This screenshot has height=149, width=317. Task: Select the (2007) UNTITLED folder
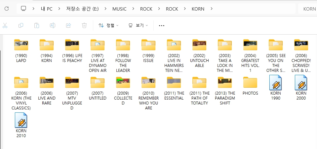tap(98, 89)
